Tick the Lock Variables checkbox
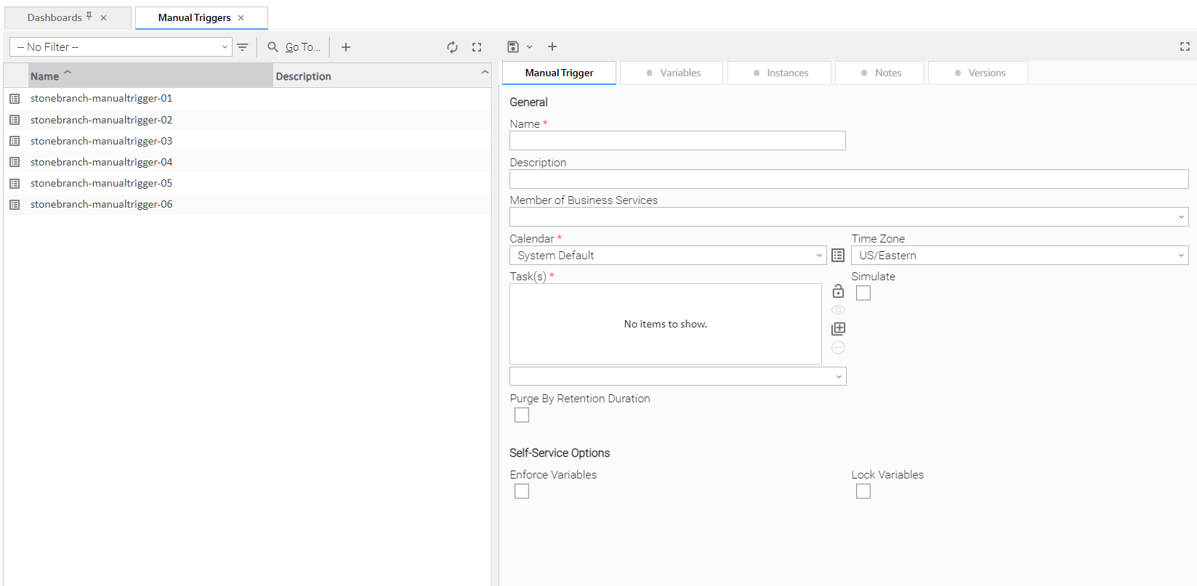The width and height of the screenshot is (1197, 586). point(863,492)
